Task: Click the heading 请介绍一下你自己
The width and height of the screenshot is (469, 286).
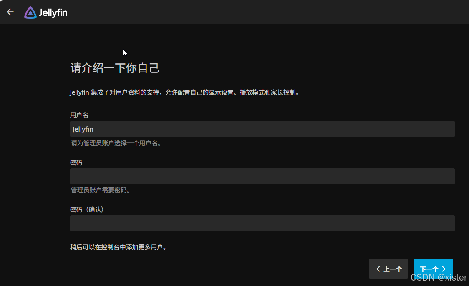Action: [115, 68]
